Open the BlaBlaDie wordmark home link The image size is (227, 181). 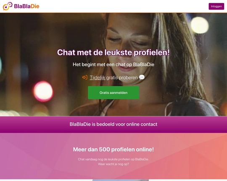click(x=26, y=6)
